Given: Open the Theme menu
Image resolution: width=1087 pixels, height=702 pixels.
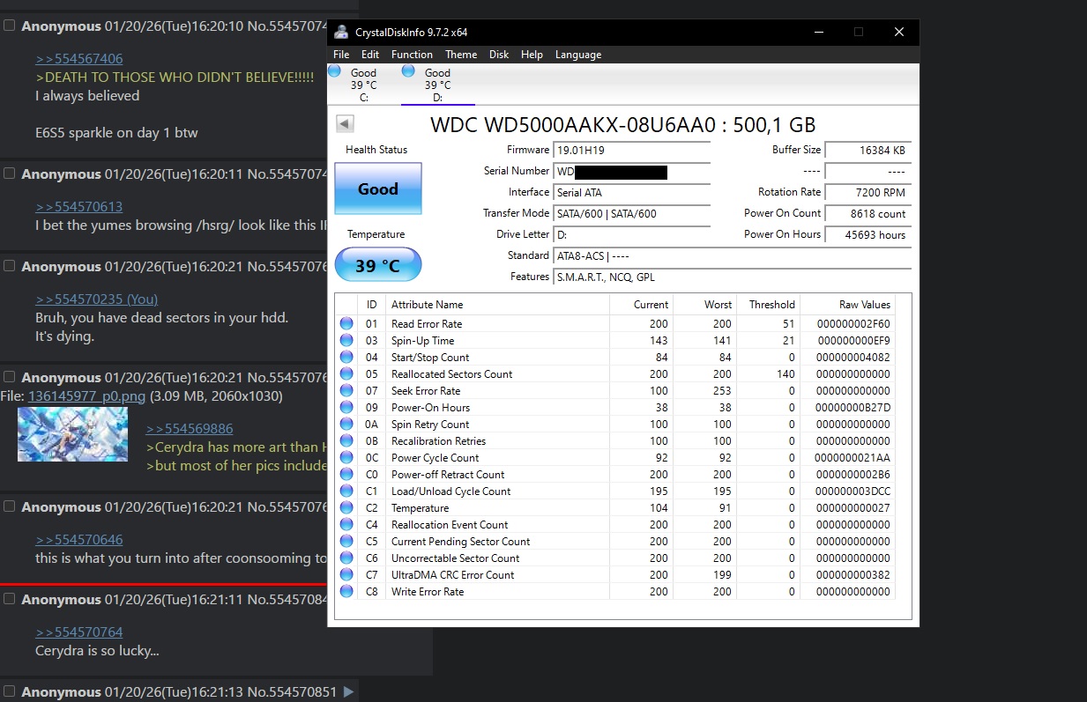Looking at the screenshot, I should click(461, 55).
